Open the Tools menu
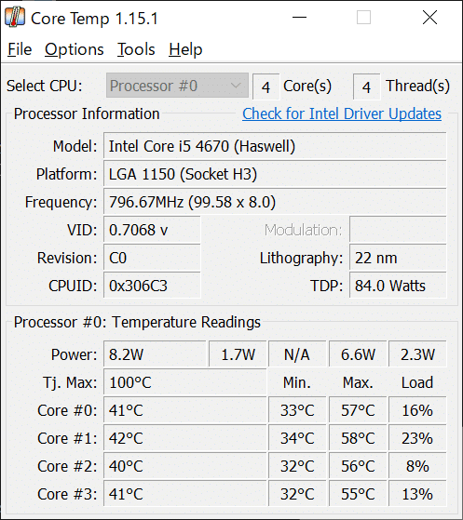The width and height of the screenshot is (463, 520). tap(136, 49)
